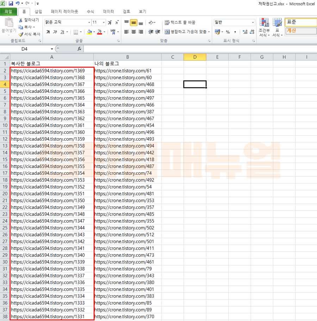Open text orientation options
The image size is (317, 321).
[151, 22]
